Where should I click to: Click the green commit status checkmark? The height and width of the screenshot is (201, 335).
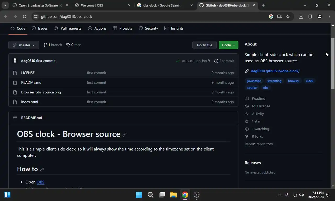[x=178, y=61]
